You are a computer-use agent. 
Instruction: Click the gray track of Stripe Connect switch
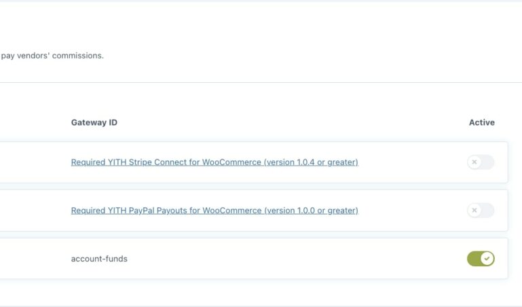488,162
